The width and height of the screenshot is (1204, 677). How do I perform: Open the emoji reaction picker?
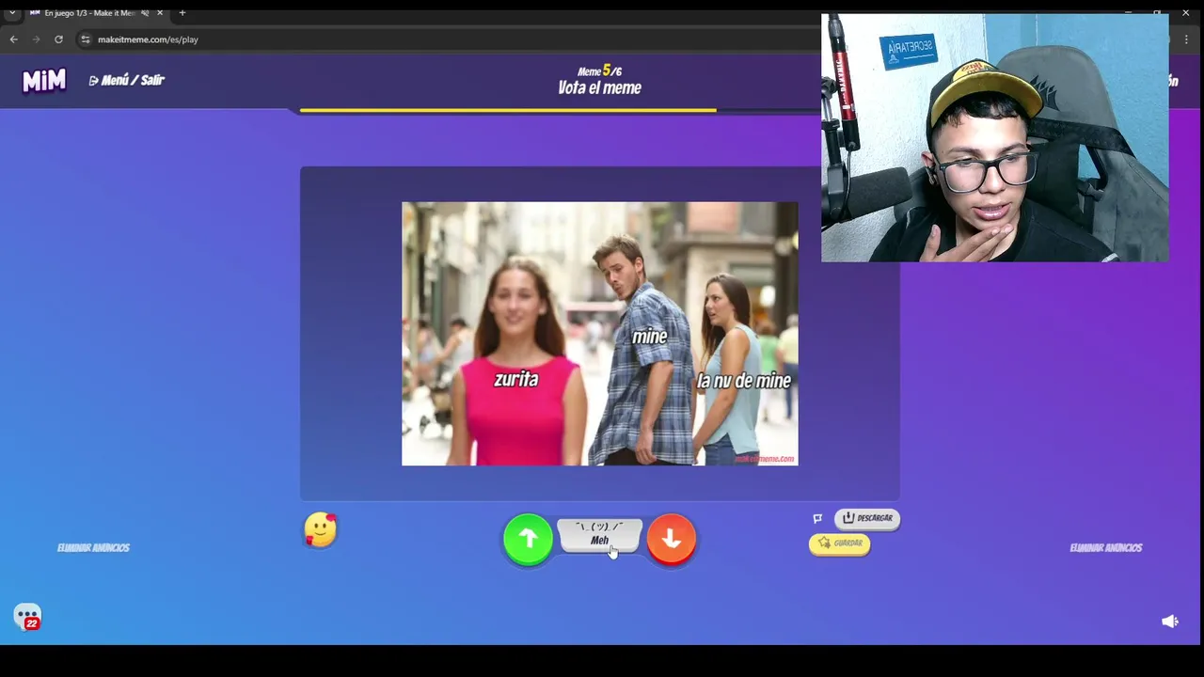tap(321, 530)
